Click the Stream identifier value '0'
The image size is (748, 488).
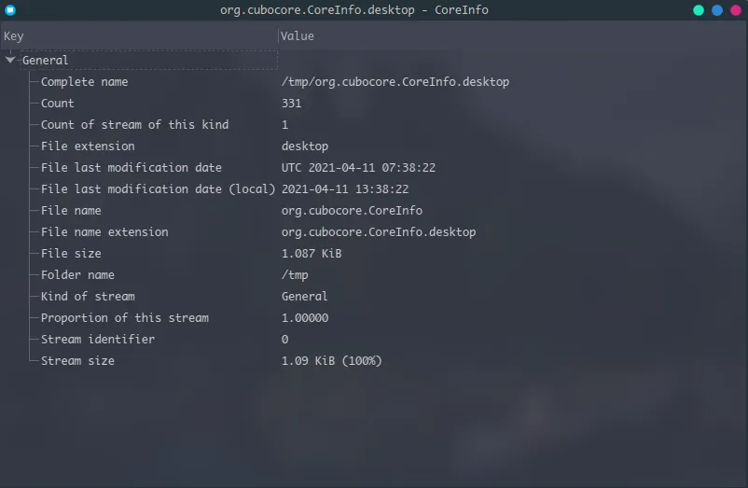[x=284, y=339]
